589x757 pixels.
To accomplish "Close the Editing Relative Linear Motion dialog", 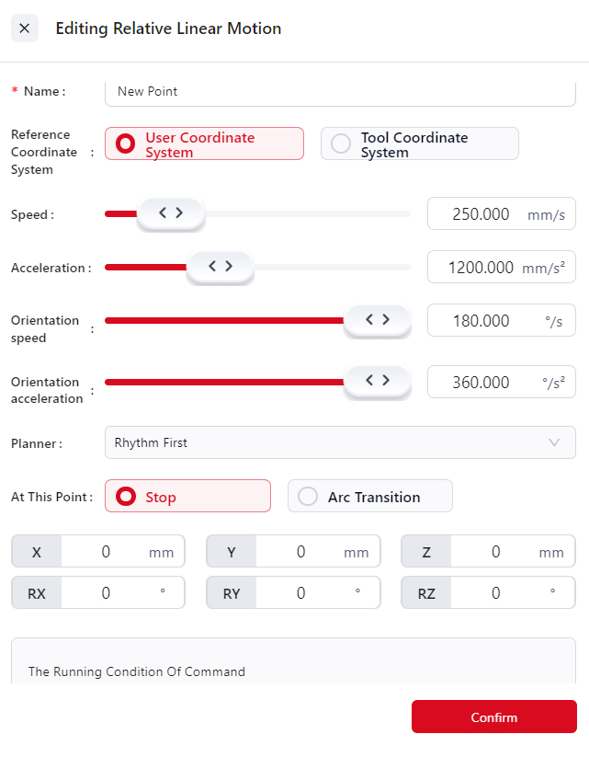I will click(25, 29).
